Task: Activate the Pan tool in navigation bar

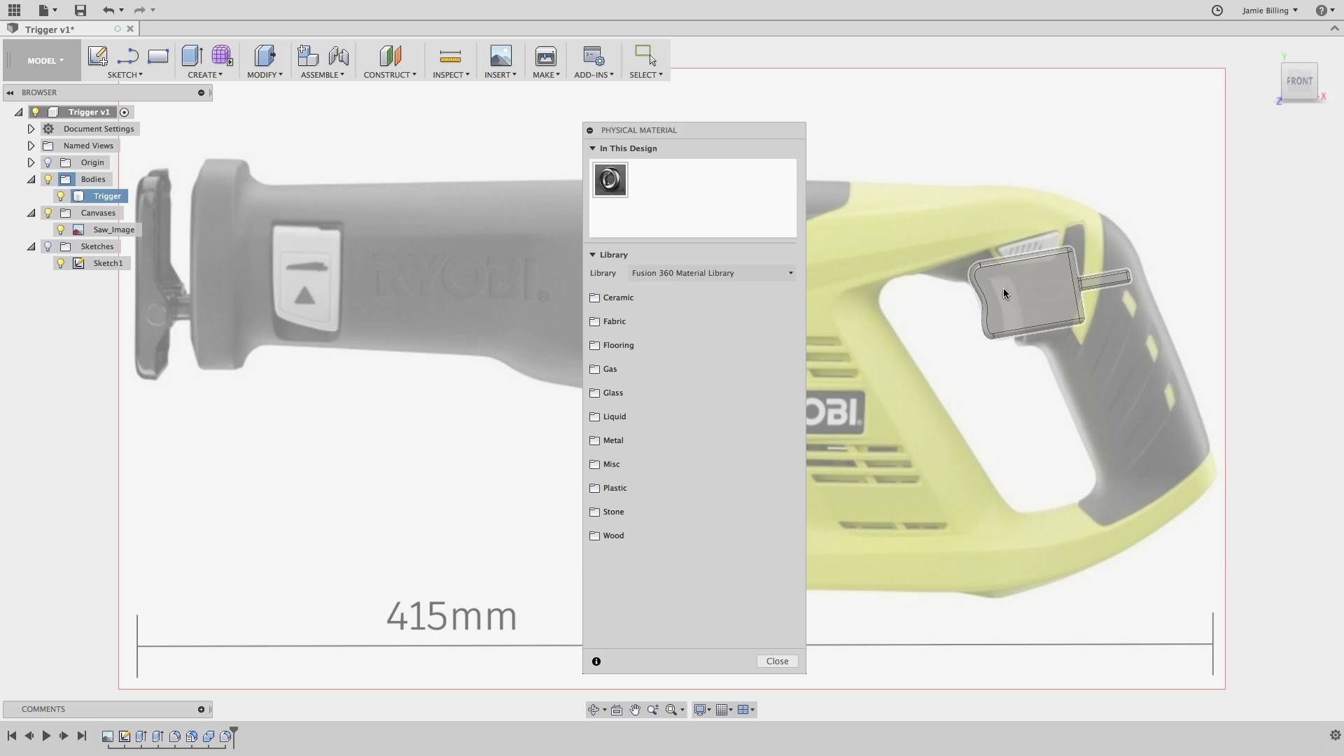Action: 634,709
